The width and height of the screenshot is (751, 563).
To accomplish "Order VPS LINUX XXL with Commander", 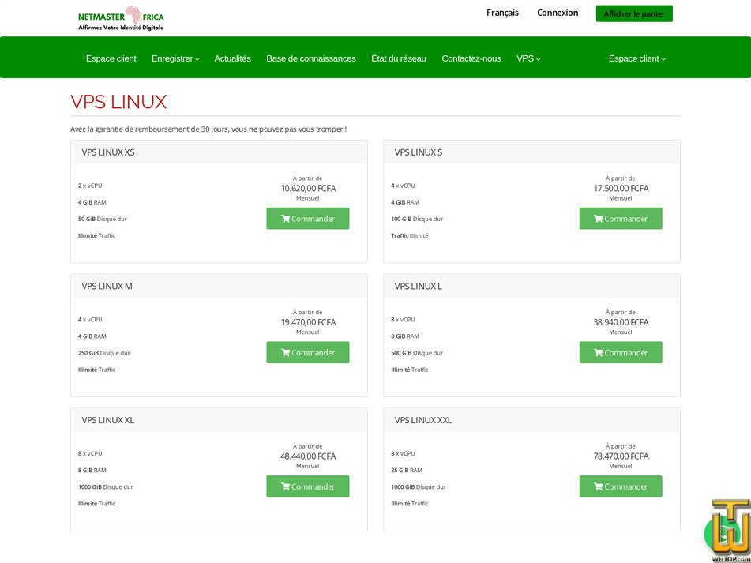I will point(621,487).
